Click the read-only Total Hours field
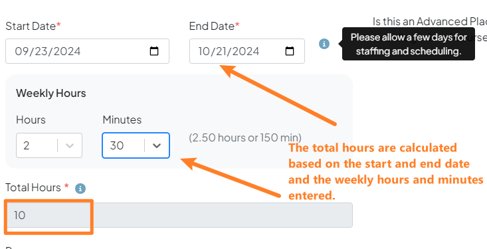This screenshot has height=249, width=487. pyautogui.click(x=179, y=215)
